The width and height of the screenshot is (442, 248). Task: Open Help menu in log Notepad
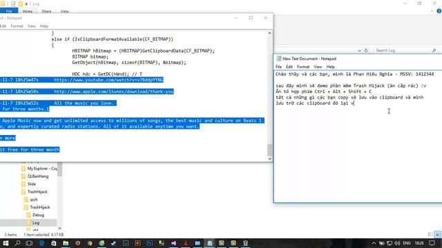[44, 26]
